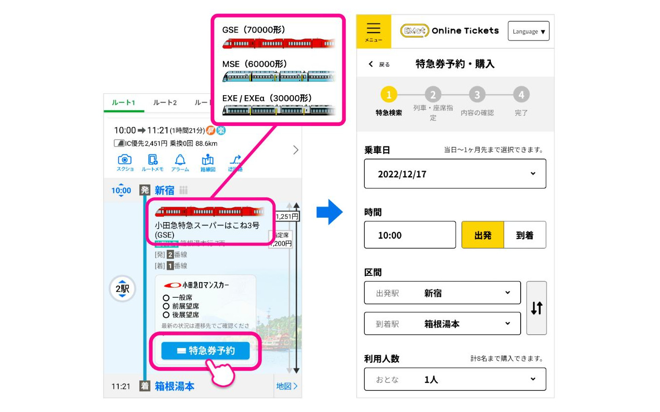Adjust the 10:00 departure time stepper

coord(122,190)
